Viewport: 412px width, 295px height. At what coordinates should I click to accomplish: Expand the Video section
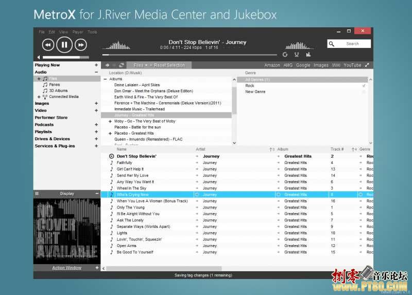coord(96,110)
